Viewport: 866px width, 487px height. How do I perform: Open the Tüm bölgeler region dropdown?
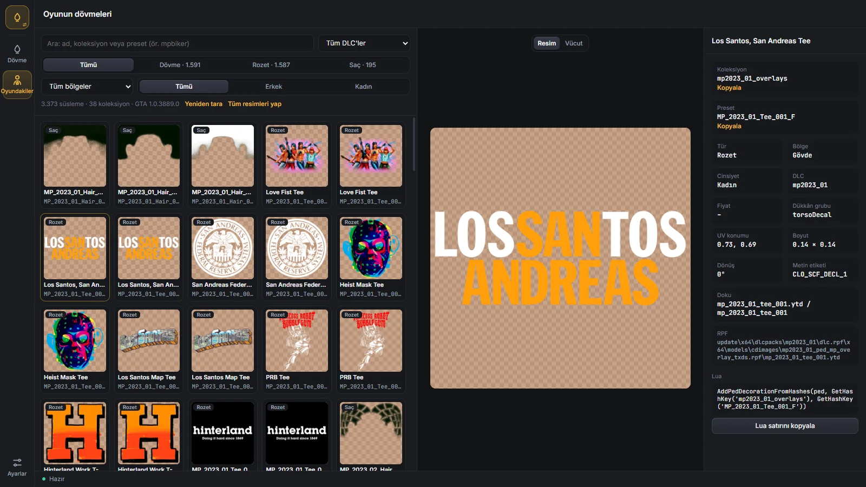pos(87,87)
